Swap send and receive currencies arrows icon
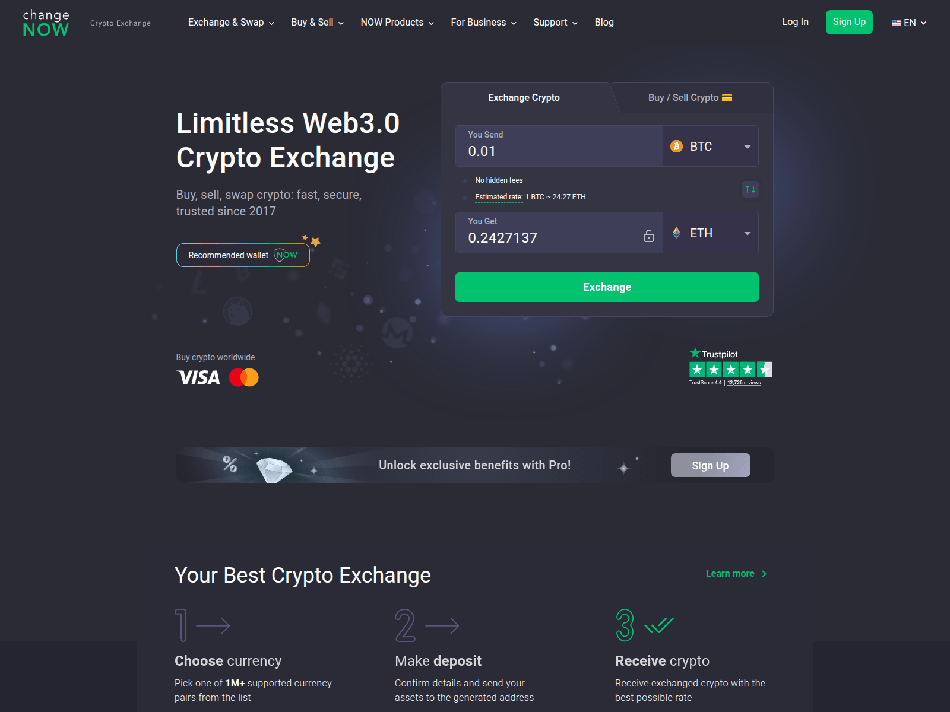Screen dimensions: 950x712 pos(750,189)
